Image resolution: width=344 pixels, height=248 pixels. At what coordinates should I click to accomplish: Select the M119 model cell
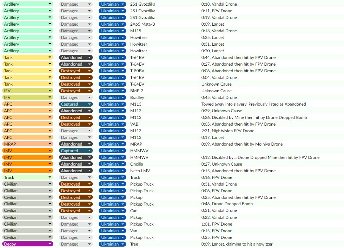[x=136, y=31]
